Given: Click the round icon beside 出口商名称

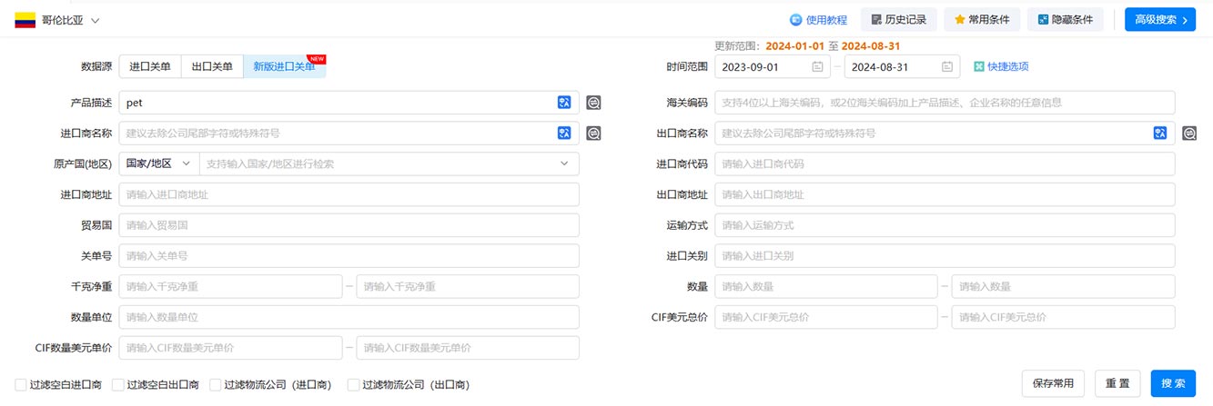Looking at the screenshot, I should 1189,134.
